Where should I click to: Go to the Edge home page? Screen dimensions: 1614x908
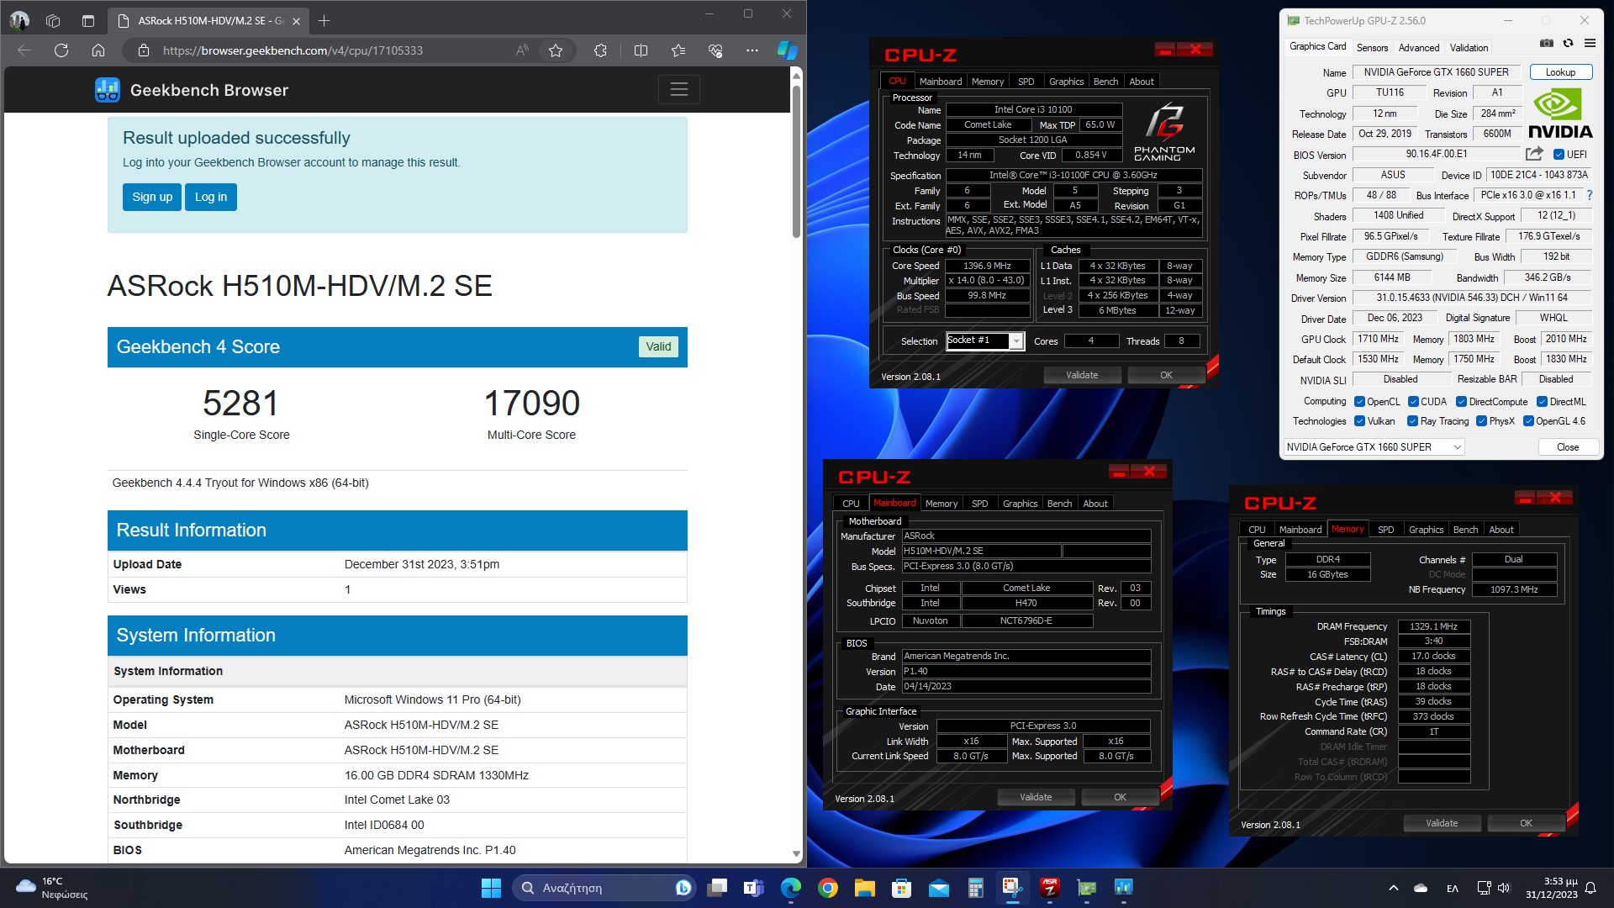pyautogui.click(x=98, y=50)
